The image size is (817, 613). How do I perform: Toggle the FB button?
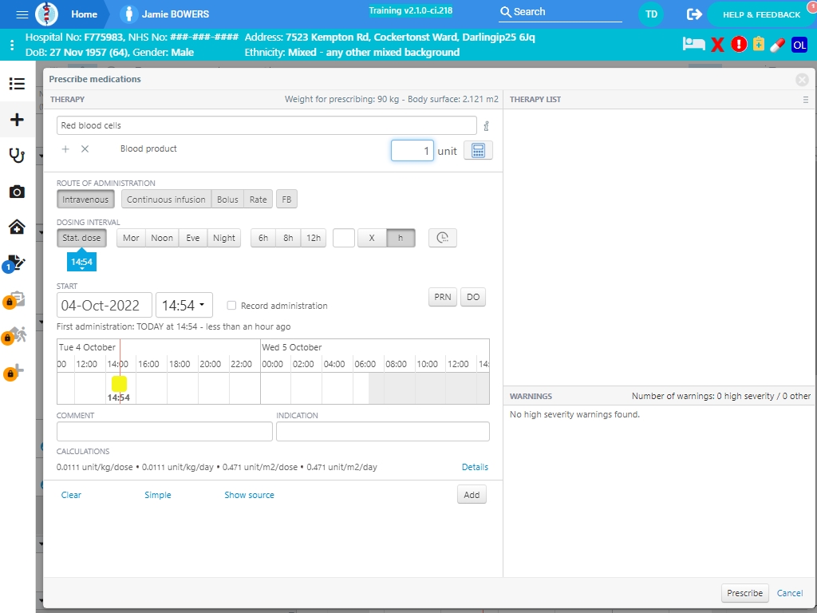coord(286,199)
